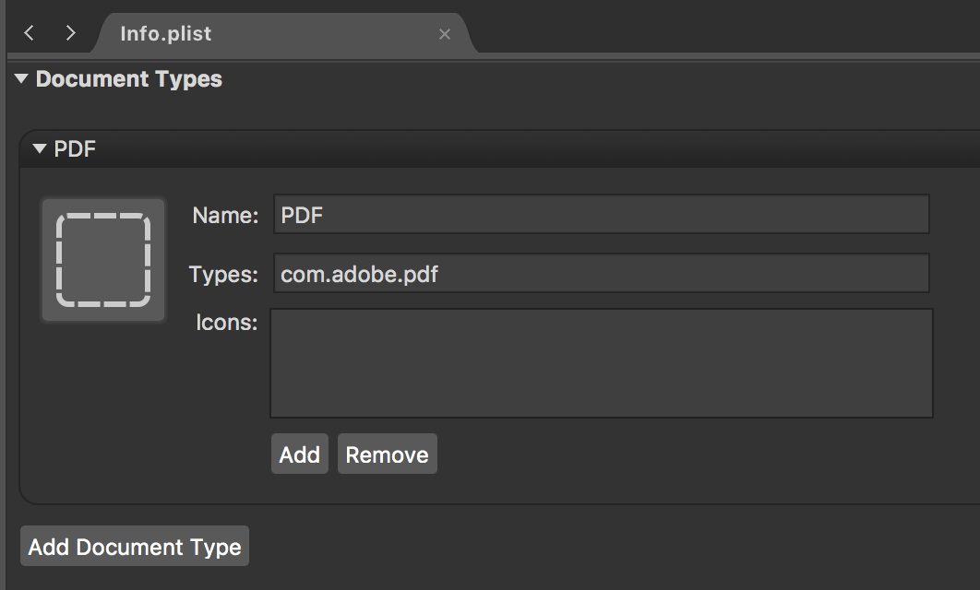980x590 pixels.
Task: Click the dashed document icon placeholder
Action: (103, 260)
